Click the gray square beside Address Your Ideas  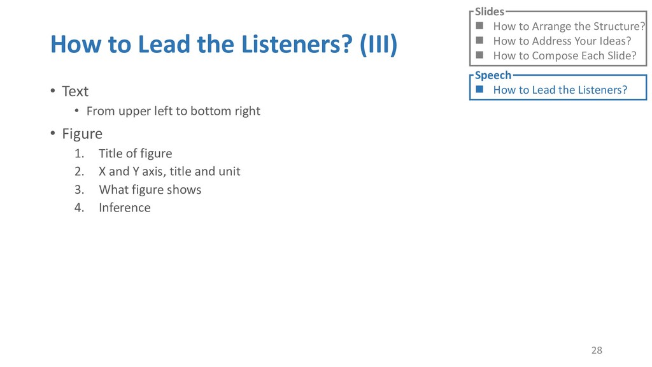coord(479,41)
